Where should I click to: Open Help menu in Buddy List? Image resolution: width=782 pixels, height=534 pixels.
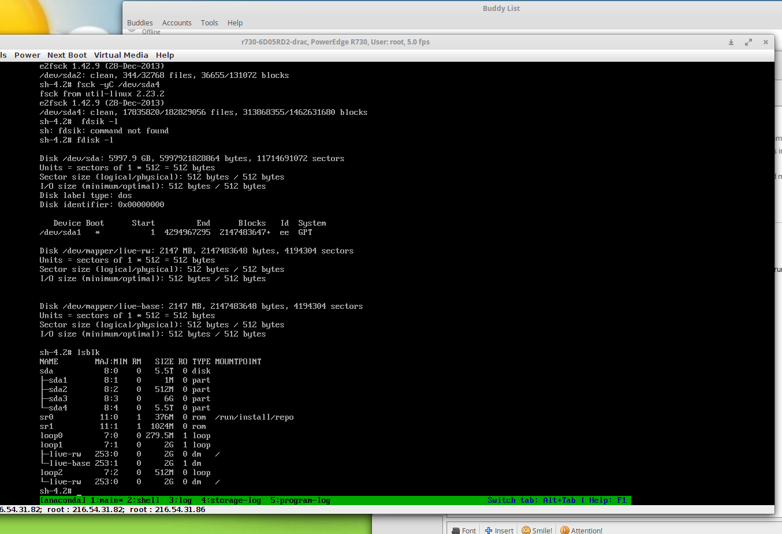235,23
